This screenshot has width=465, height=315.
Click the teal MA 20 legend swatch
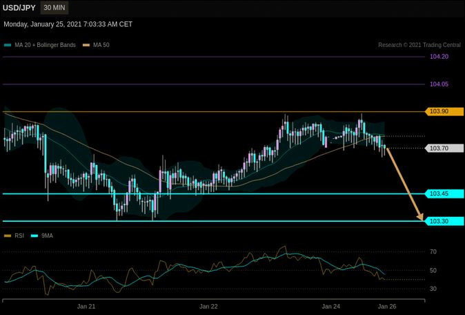[8, 45]
